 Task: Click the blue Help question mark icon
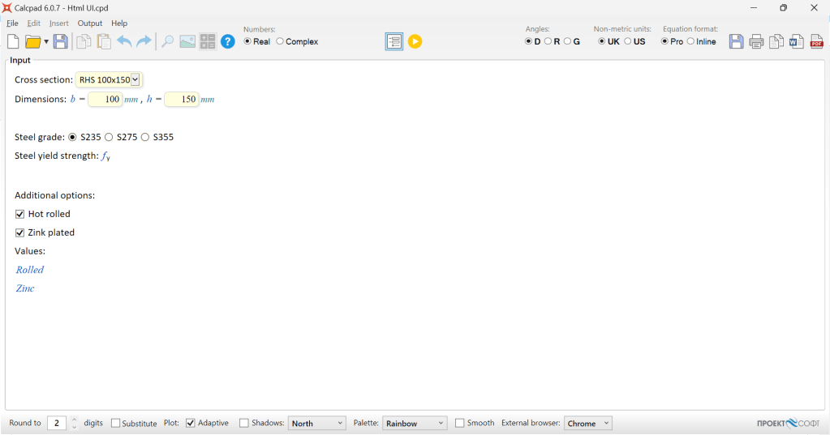click(228, 41)
